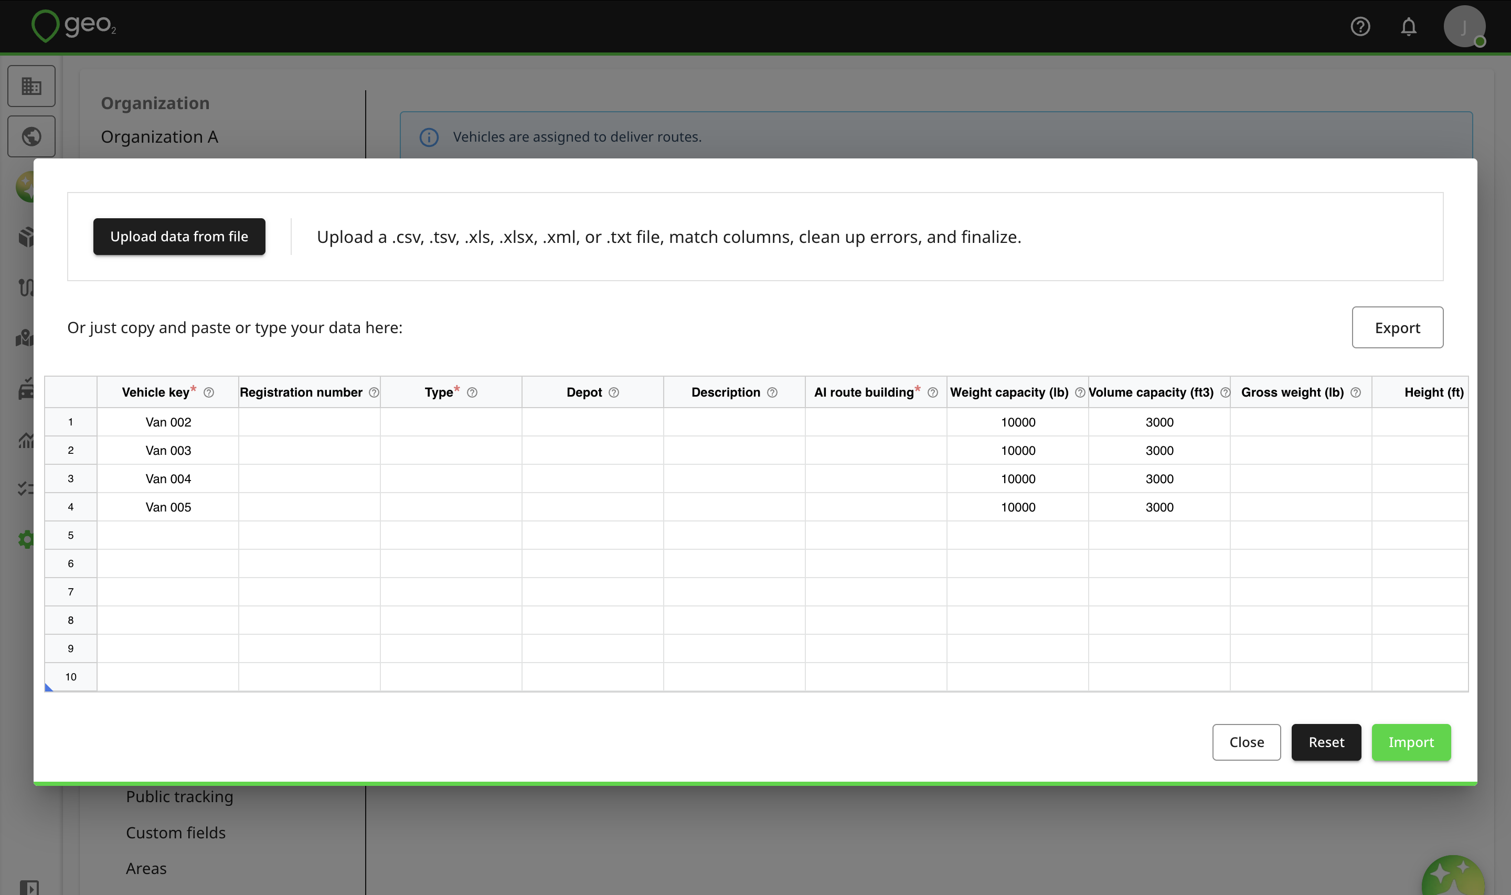Open Custom fields settings item
Image resolution: width=1511 pixels, height=895 pixels.
(175, 833)
